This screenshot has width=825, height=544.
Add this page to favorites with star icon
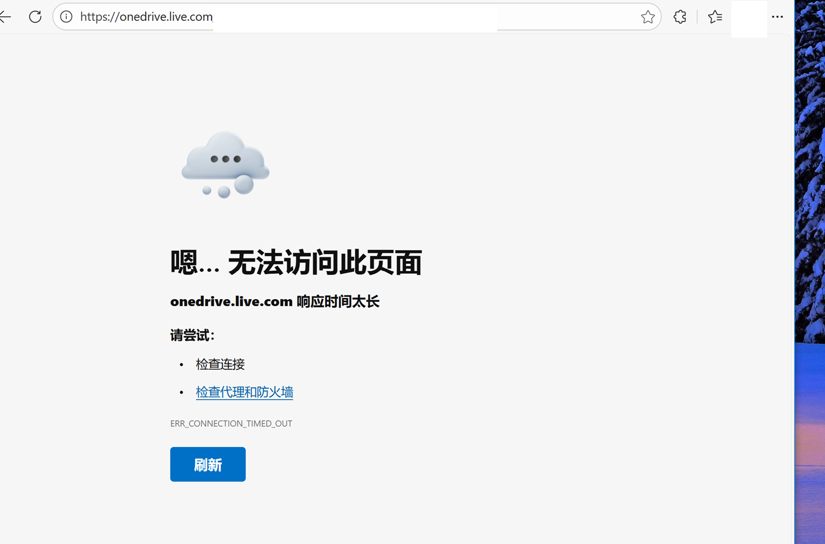click(x=648, y=17)
